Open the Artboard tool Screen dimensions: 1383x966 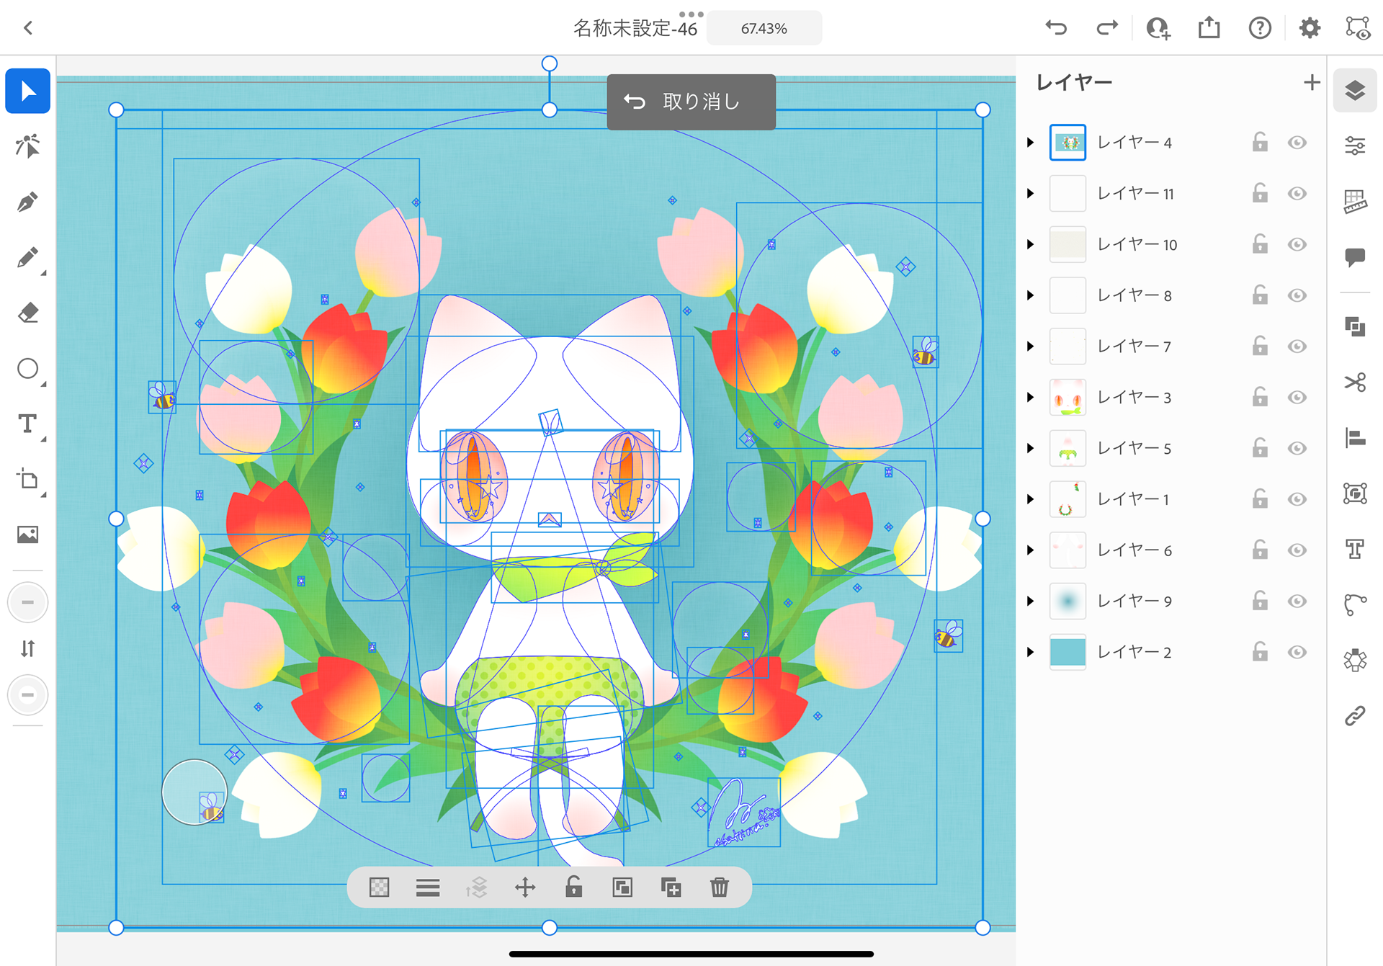[27, 479]
